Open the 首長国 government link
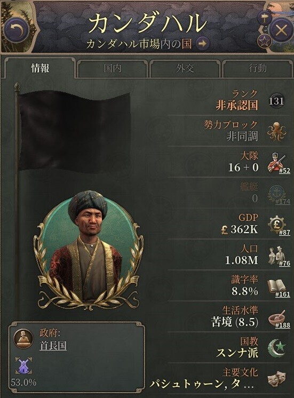The width and height of the screenshot is (294, 398). tap(53, 346)
